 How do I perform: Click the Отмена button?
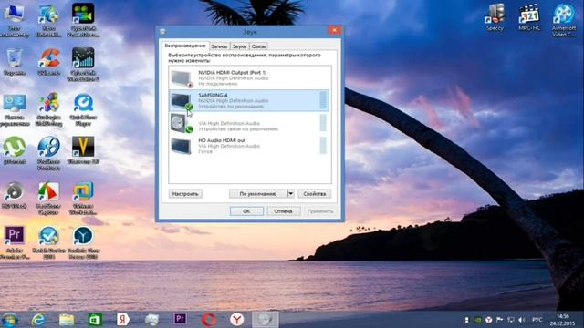(x=283, y=211)
